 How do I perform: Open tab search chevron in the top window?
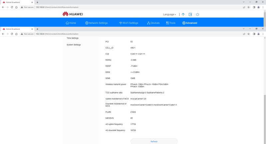[244, 2]
